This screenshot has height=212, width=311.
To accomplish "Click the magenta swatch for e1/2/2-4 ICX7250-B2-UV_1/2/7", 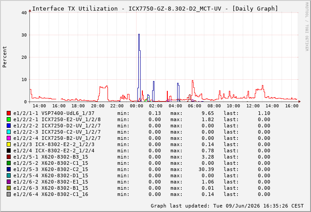I will tap(8, 138).
